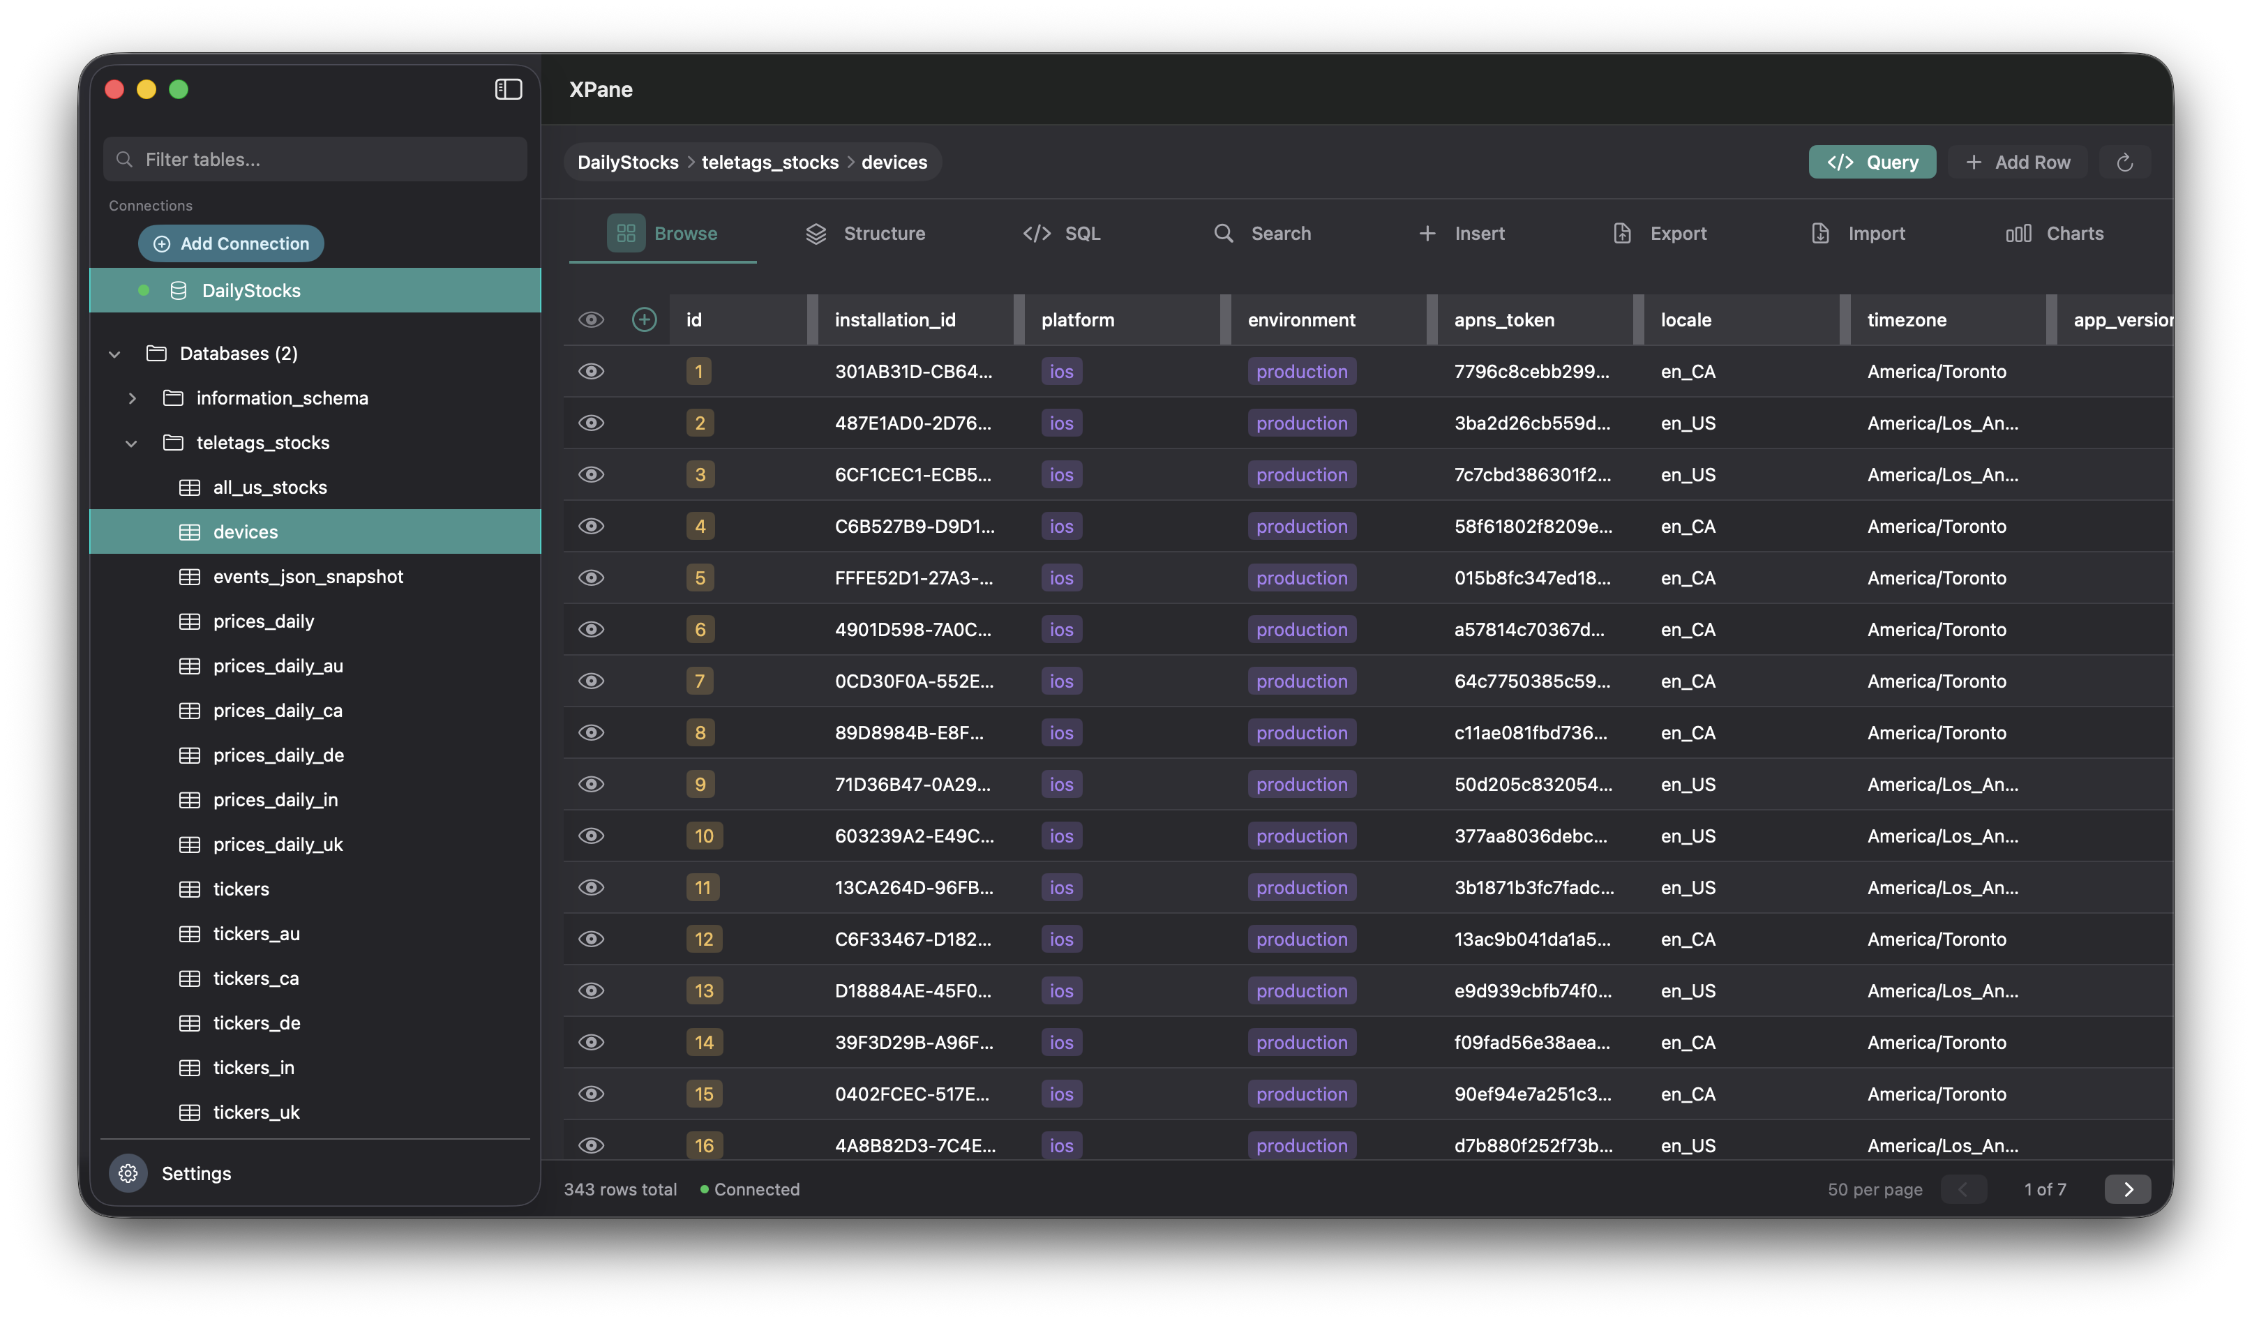Click the Export file icon
The height and width of the screenshot is (1321, 2252).
pos(1622,233)
